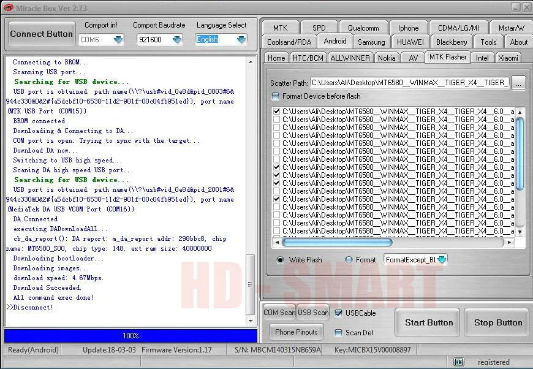Click the log panel scroll-down arrow

point(251,321)
